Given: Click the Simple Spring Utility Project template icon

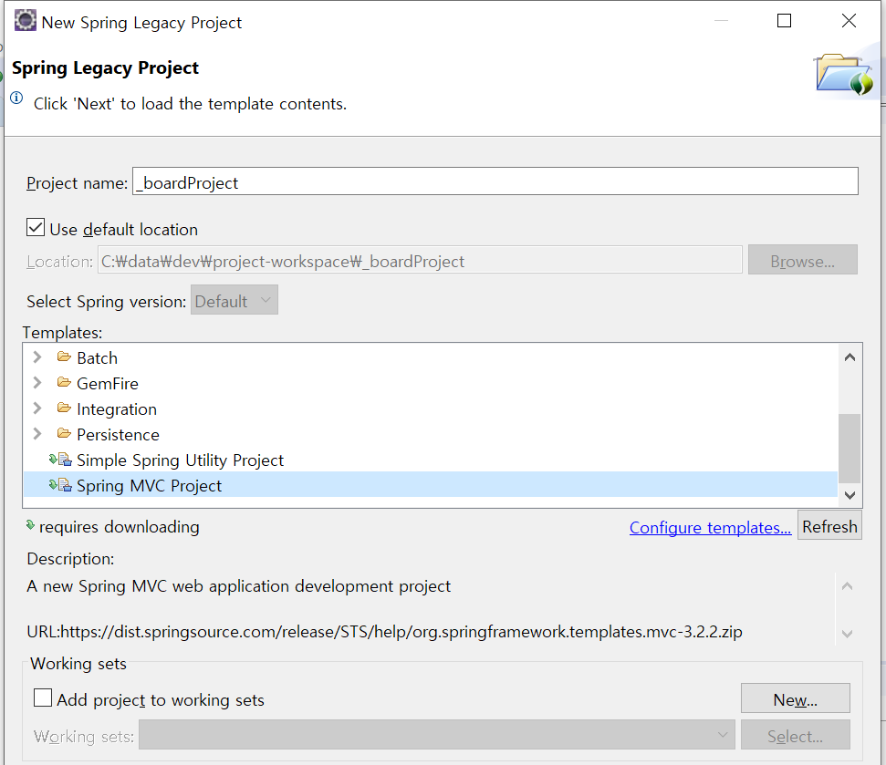Looking at the screenshot, I should point(60,460).
